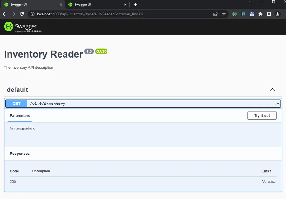The height and width of the screenshot is (199, 286).
Task: Click the blue floppy-disk save extension
Action: click(252, 14)
